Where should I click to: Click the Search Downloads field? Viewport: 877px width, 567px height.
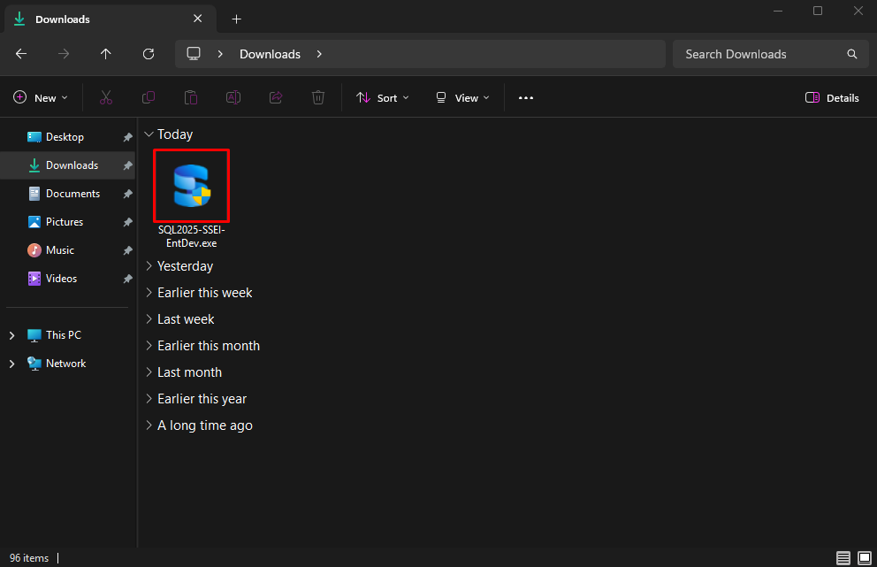click(770, 54)
